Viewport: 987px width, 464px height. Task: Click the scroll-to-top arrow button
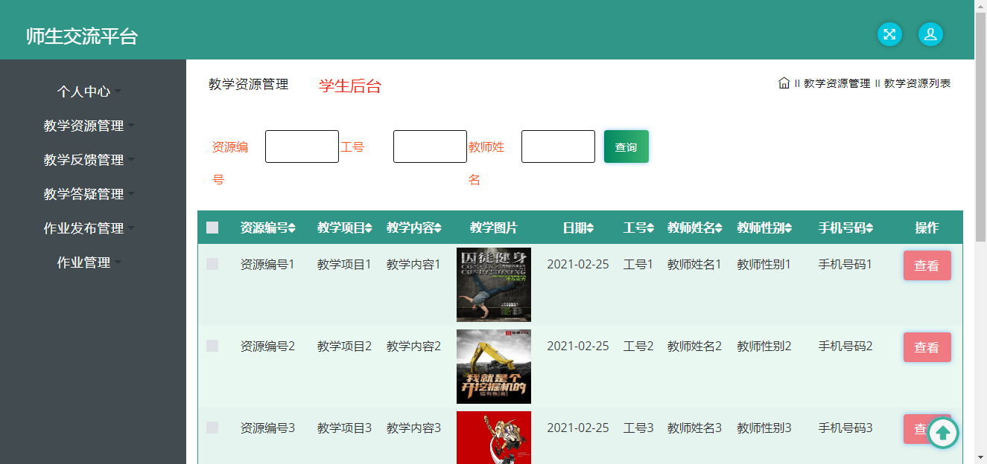pyautogui.click(x=942, y=432)
